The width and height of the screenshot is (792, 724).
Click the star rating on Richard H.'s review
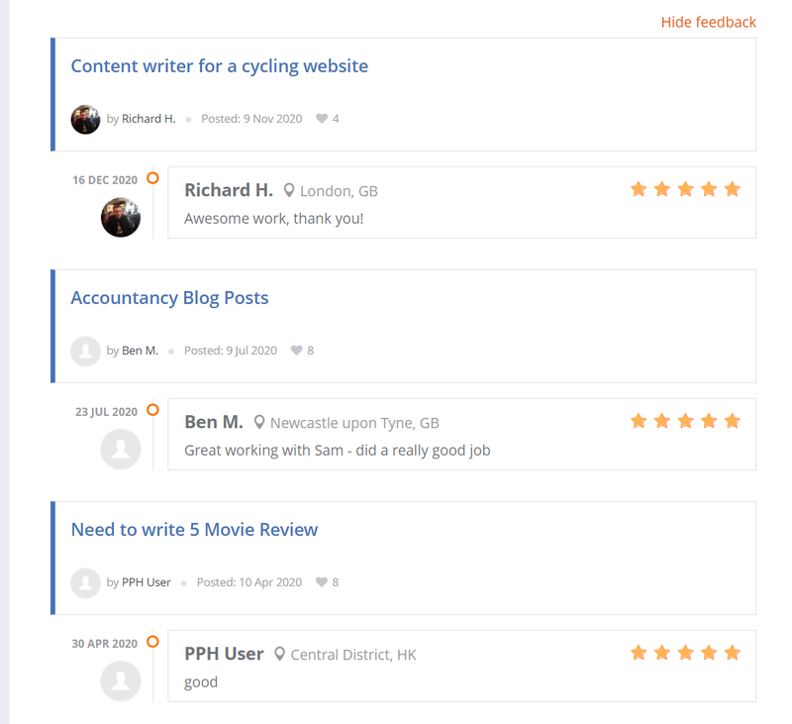click(x=685, y=189)
